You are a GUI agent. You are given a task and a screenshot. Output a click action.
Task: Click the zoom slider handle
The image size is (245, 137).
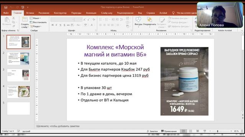point(217,131)
